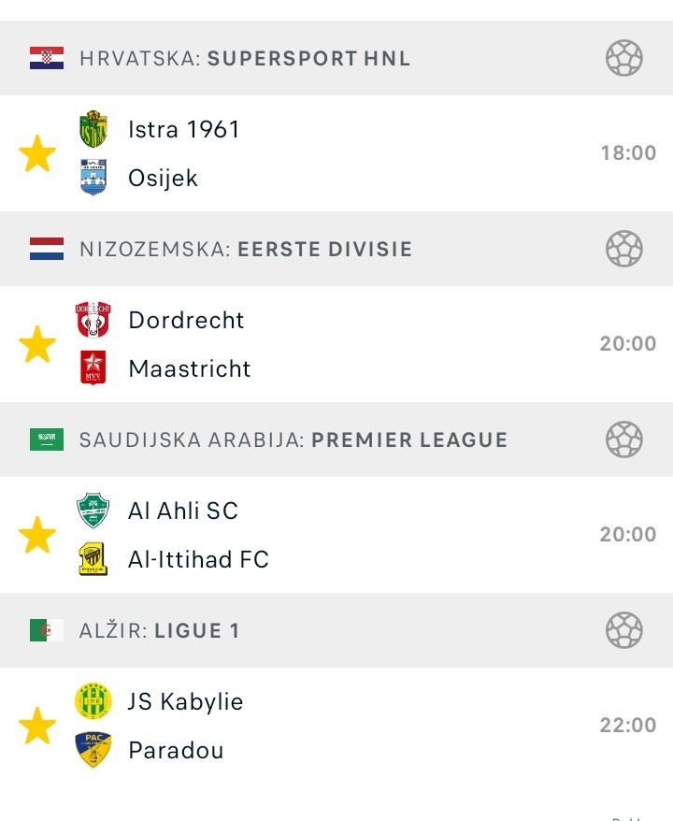673x821 pixels.
Task: Click the Osijek club crest
Action: click(x=93, y=178)
